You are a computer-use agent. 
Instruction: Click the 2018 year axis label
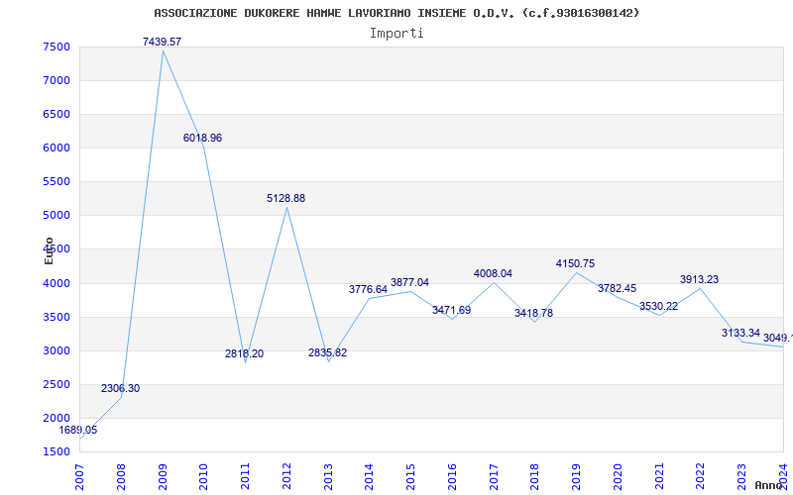pos(535,477)
